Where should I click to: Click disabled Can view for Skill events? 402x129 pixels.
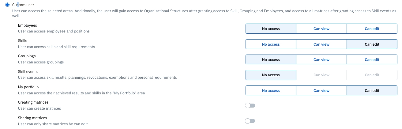(321, 75)
